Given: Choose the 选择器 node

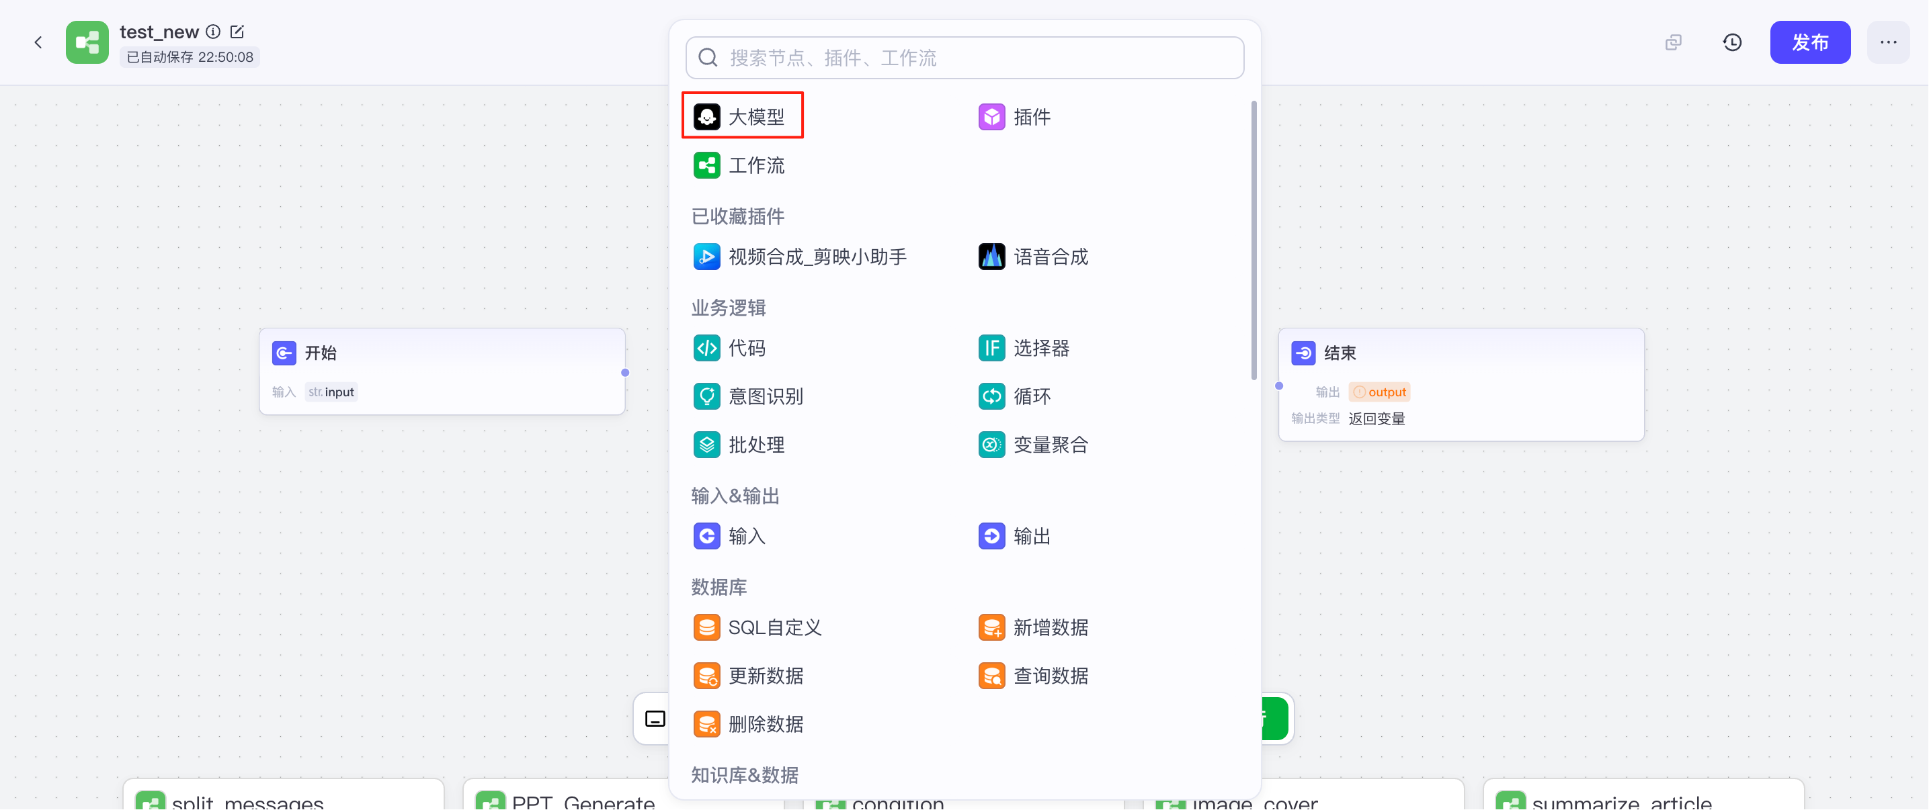Looking at the screenshot, I should (1041, 347).
